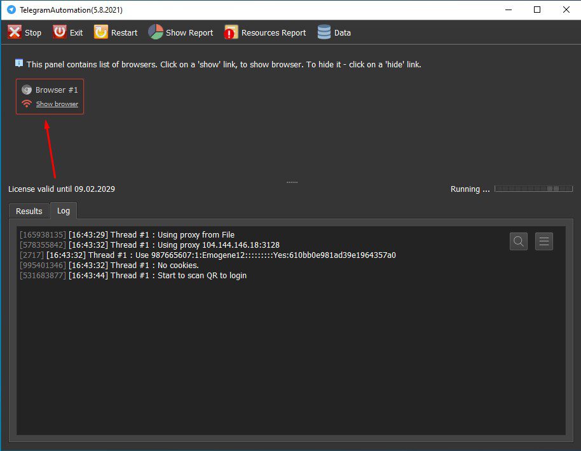Click the log search magnifier icon
The image size is (581, 451).
(x=518, y=241)
